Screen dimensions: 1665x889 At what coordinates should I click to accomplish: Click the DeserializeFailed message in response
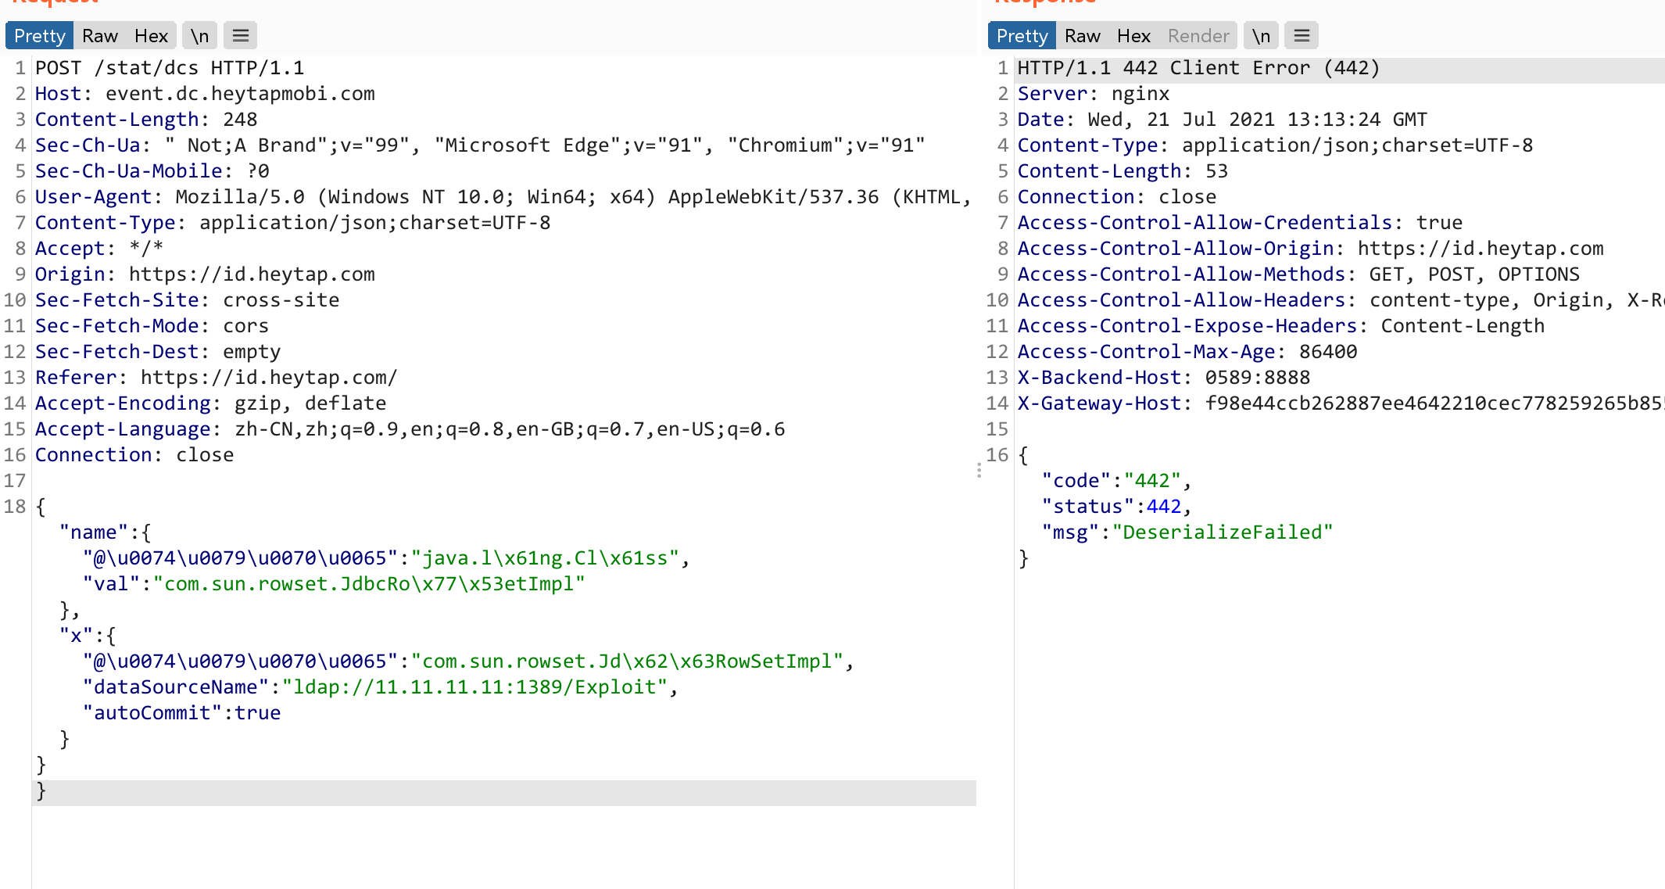point(1223,532)
